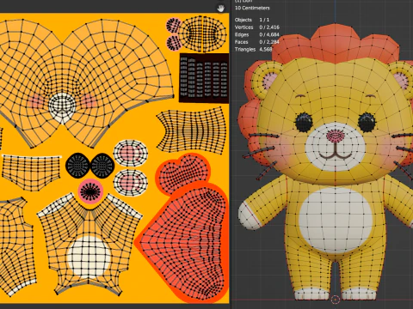Click the 'Triangles 4,568' statistic

coord(254,49)
